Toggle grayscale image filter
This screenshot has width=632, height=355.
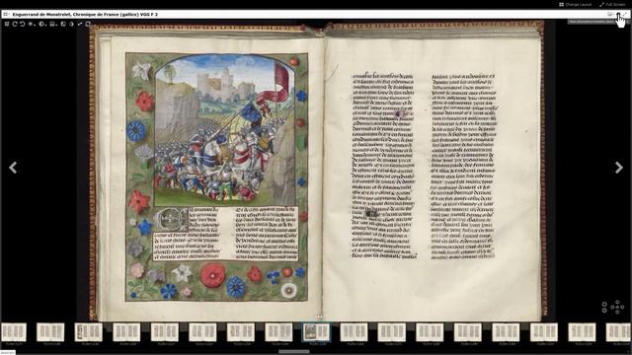click(63, 24)
